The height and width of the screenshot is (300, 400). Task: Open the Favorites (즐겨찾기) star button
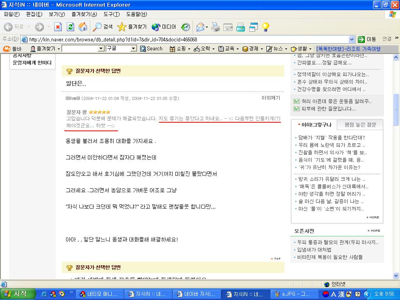click(132, 27)
